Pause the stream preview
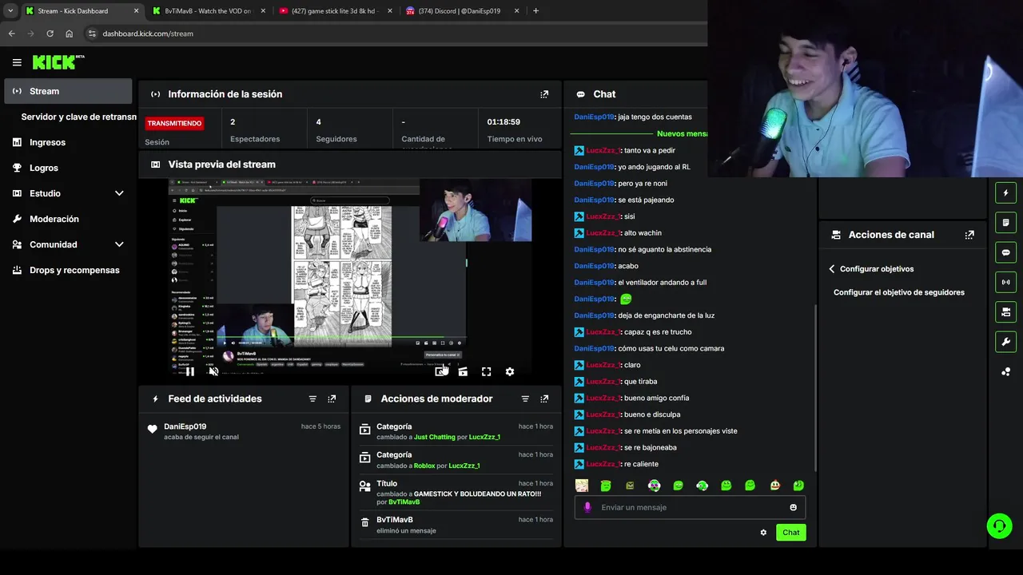 [189, 371]
